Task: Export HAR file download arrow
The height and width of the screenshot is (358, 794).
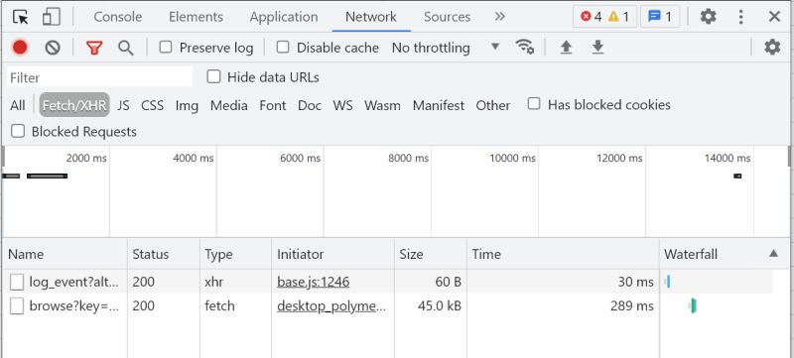Action: coord(598,48)
